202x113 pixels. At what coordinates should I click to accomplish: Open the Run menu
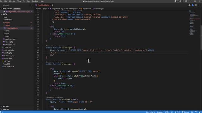click(28, 1)
